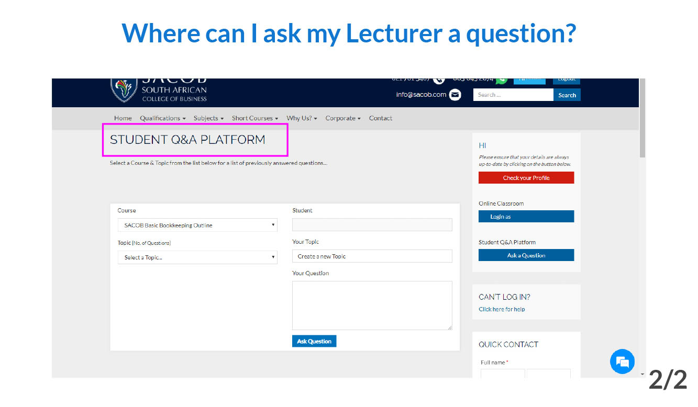The height and width of the screenshot is (407, 698).
Task: Click the page's vertical scrollbar thumb
Action: [642, 118]
